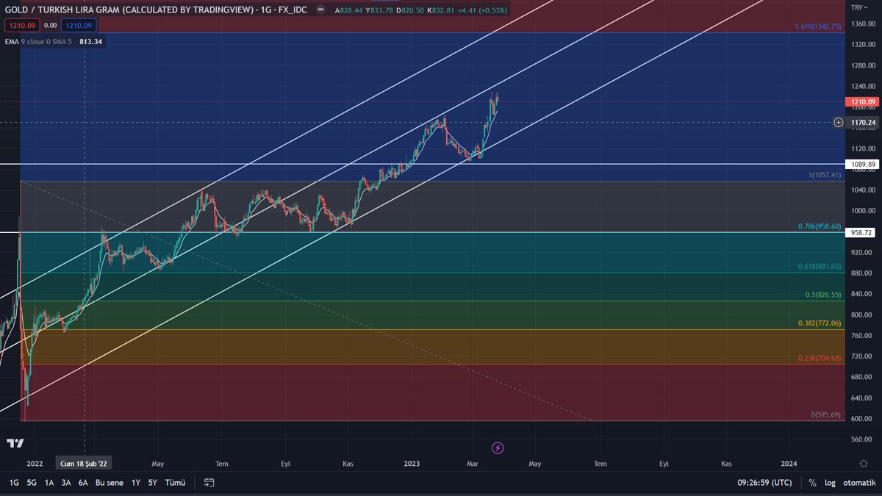Select the 1G time range

(x=14, y=483)
